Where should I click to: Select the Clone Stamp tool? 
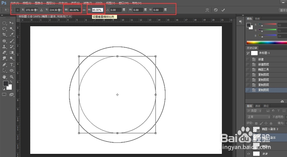click(4, 47)
